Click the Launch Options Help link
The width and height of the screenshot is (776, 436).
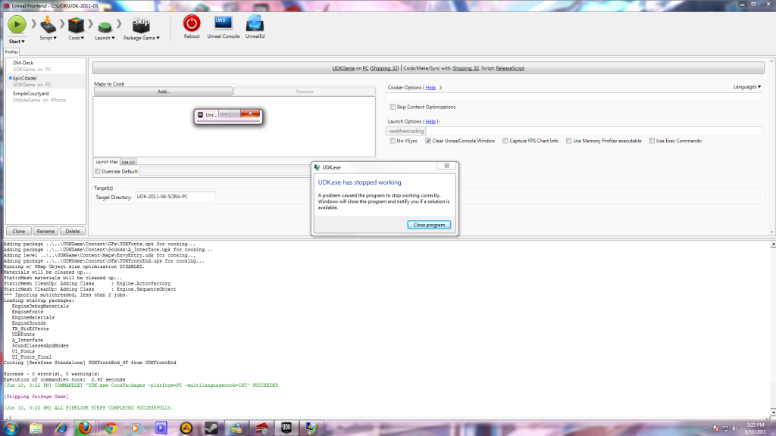(x=430, y=122)
